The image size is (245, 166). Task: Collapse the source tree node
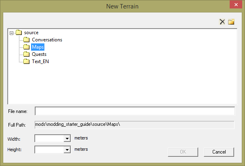(x=12, y=33)
